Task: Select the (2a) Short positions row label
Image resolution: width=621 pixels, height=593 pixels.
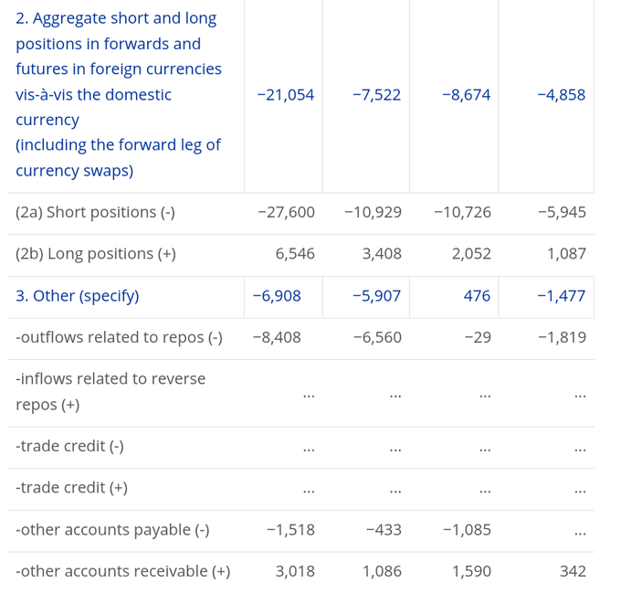Action: pos(95,212)
